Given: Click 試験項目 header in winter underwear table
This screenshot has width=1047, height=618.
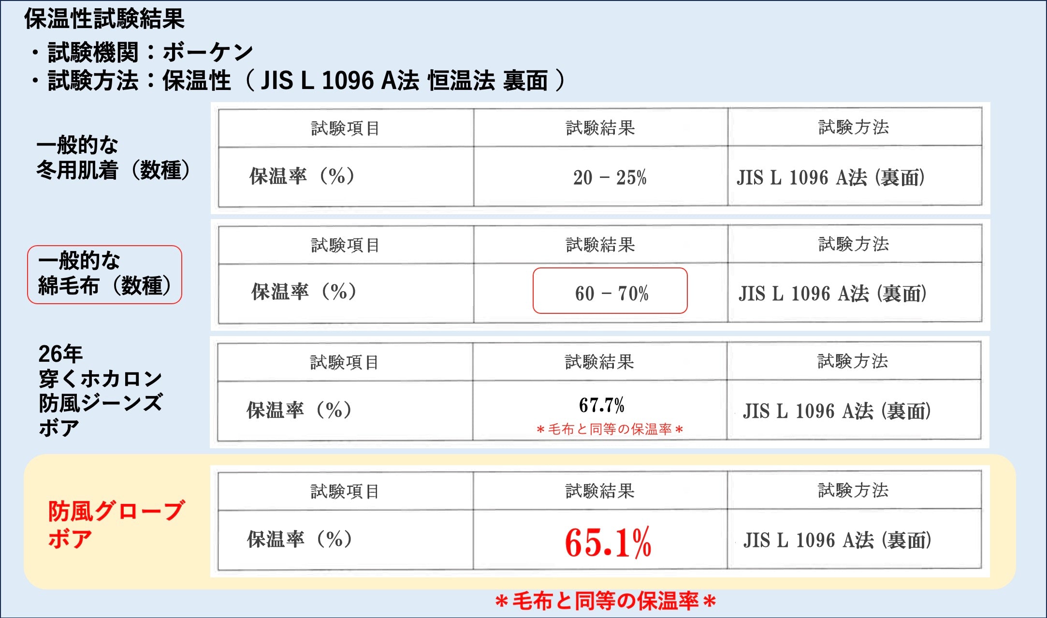Looking at the screenshot, I should click(345, 128).
